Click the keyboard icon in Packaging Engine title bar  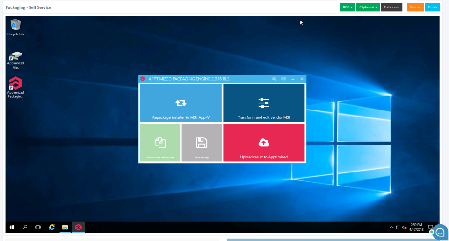(283, 79)
